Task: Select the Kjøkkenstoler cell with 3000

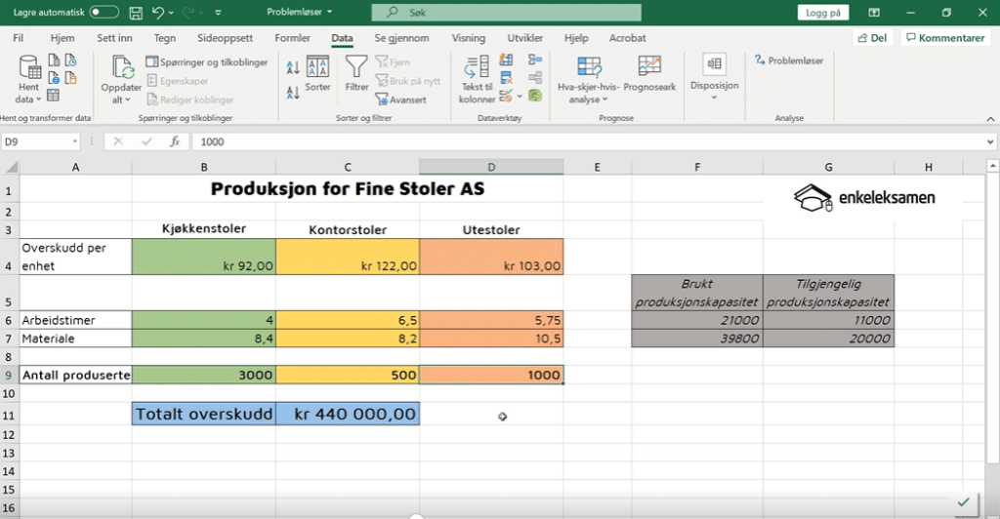Action: tap(204, 375)
